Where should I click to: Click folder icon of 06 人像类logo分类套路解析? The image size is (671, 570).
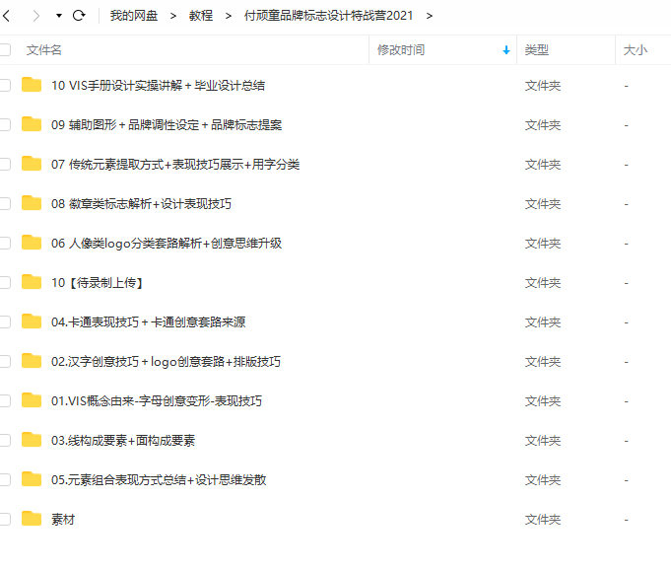click(32, 243)
